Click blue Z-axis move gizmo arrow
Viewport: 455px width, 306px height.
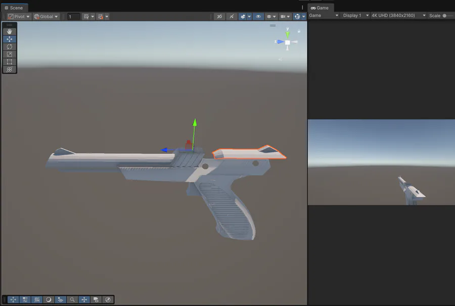pyautogui.click(x=164, y=150)
